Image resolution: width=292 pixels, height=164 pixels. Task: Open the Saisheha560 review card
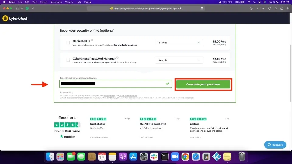point(98,124)
